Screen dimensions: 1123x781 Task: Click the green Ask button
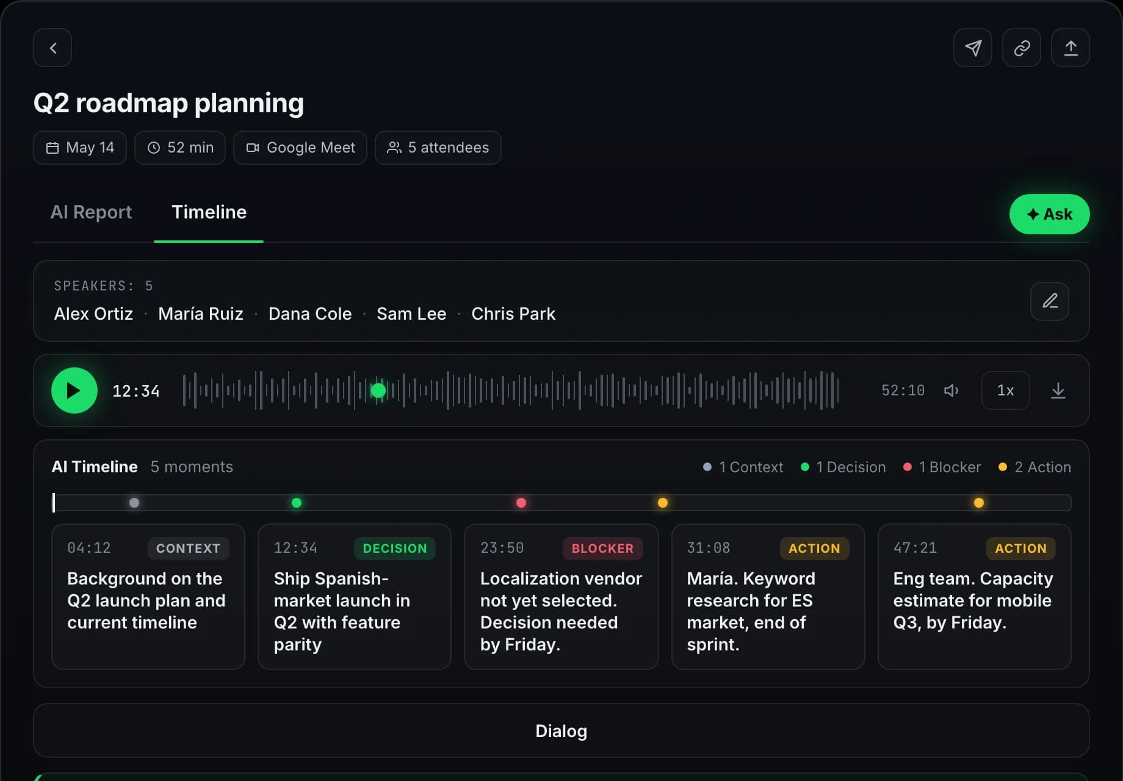tap(1049, 214)
